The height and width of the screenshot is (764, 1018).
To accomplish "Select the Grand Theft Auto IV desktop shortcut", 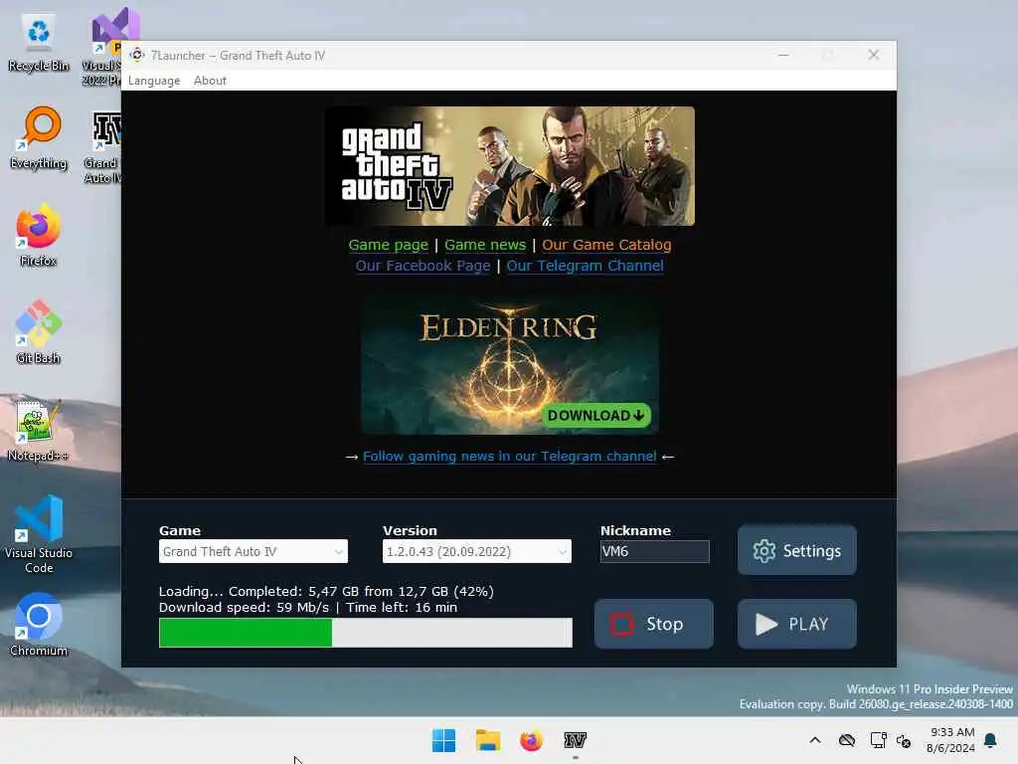I will click(103, 147).
